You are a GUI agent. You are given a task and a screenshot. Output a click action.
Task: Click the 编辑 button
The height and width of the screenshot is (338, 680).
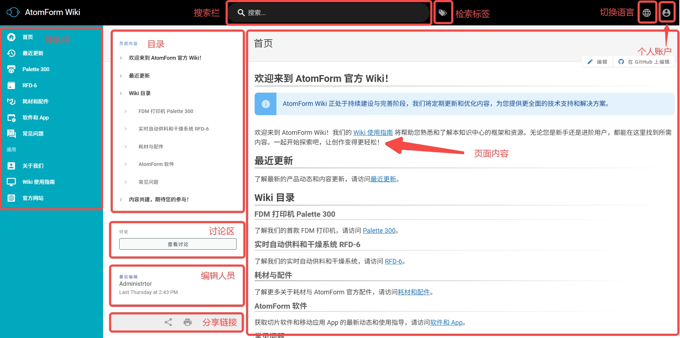coord(598,62)
